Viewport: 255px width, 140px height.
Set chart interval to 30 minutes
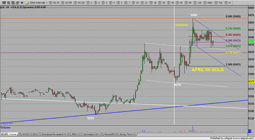coord(162,3)
